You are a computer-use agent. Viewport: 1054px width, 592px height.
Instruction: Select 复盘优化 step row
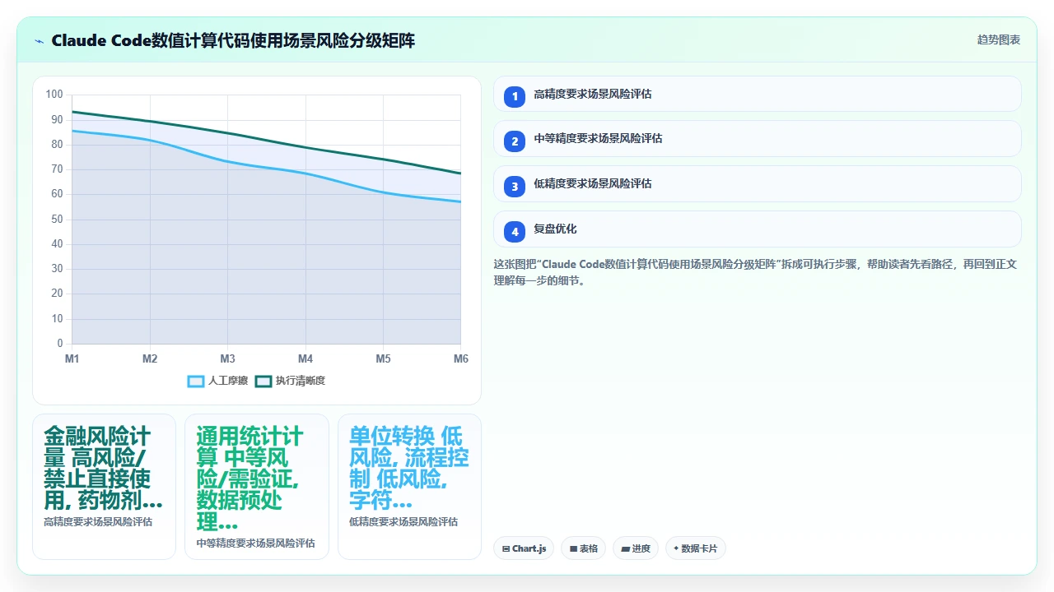pyautogui.click(x=757, y=229)
